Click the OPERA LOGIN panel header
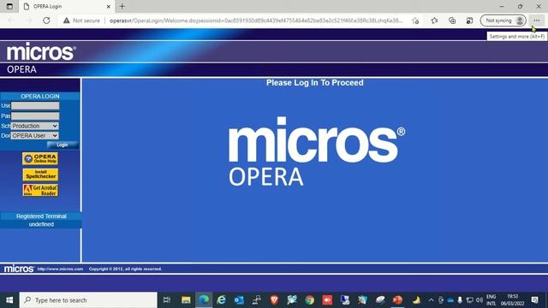Viewport: 548px width, 308px height. click(x=40, y=96)
